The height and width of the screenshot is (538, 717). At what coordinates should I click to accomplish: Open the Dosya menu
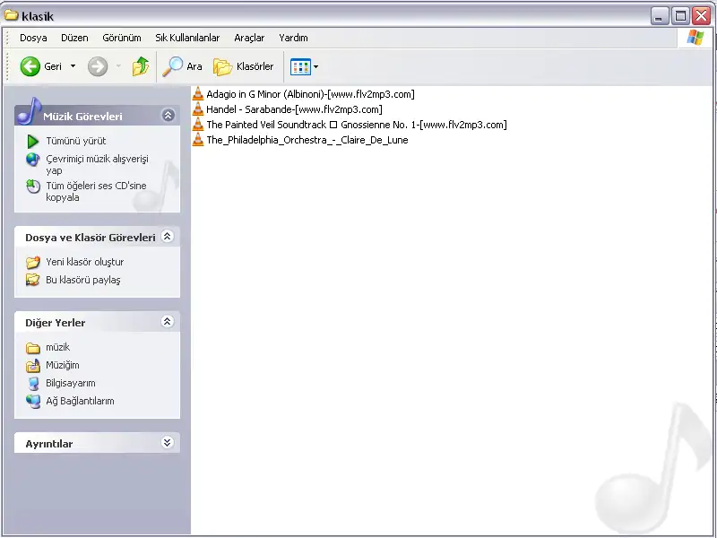(33, 38)
